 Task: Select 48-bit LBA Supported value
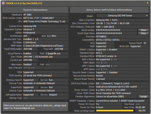pos(135,46)
